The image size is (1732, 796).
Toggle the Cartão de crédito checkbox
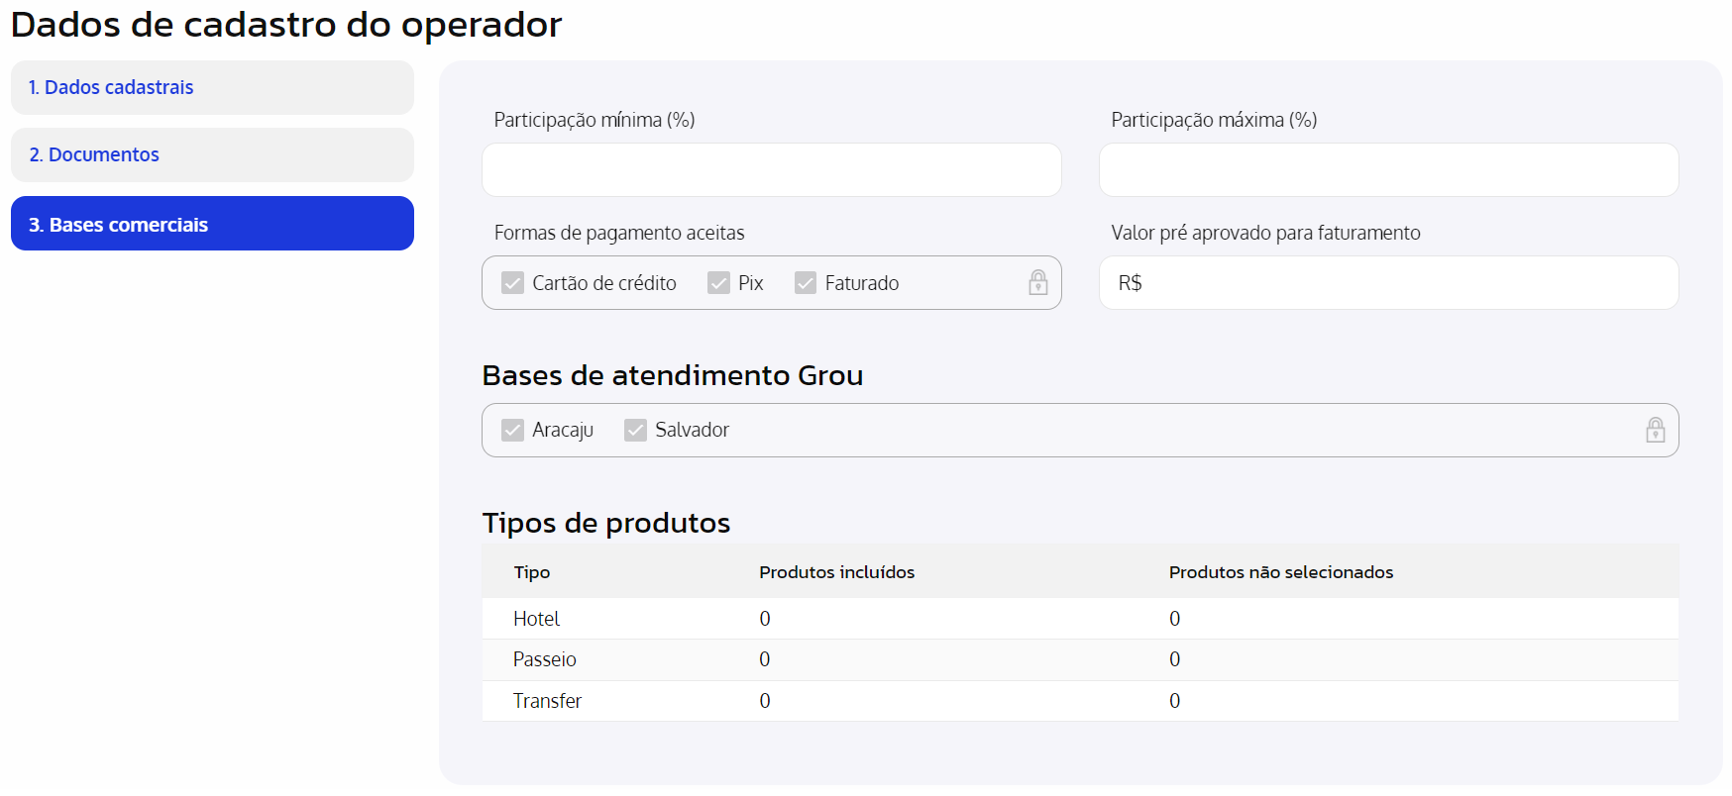pyautogui.click(x=512, y=283)
